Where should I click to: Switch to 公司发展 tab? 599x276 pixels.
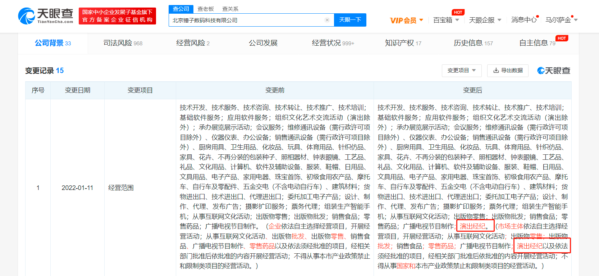pyautogui.click(x=263, y=43)
